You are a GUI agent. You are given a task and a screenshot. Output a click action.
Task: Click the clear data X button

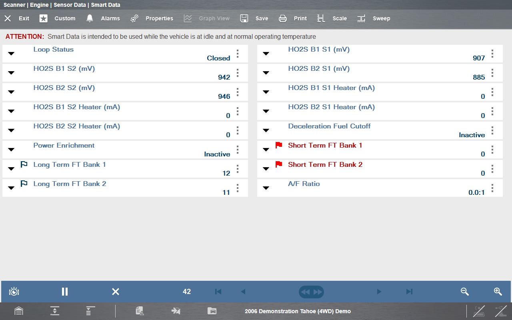tap(116, 292)
